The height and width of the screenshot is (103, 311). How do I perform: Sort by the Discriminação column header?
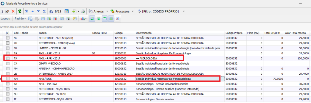click(x=180, y=33)
